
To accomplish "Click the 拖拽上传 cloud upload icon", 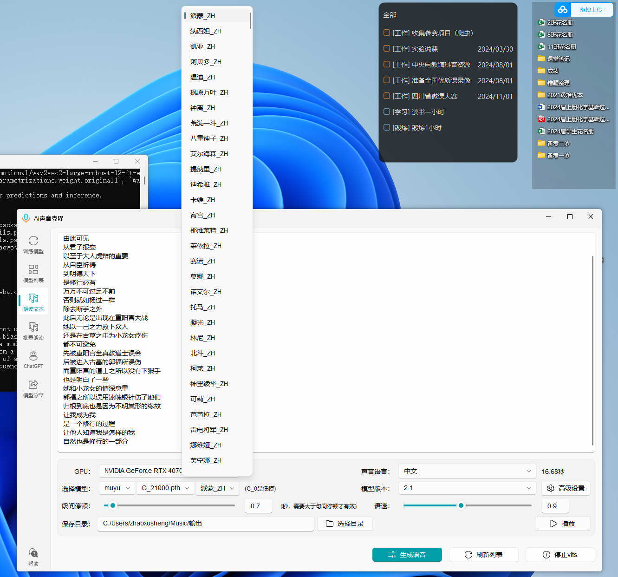I will (563, 10).
